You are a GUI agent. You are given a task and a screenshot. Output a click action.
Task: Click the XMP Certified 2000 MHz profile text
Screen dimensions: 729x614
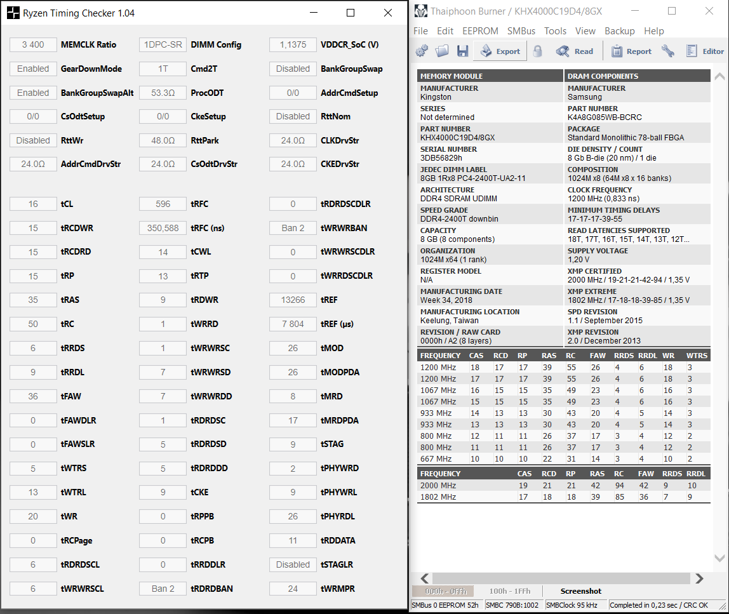629,280
